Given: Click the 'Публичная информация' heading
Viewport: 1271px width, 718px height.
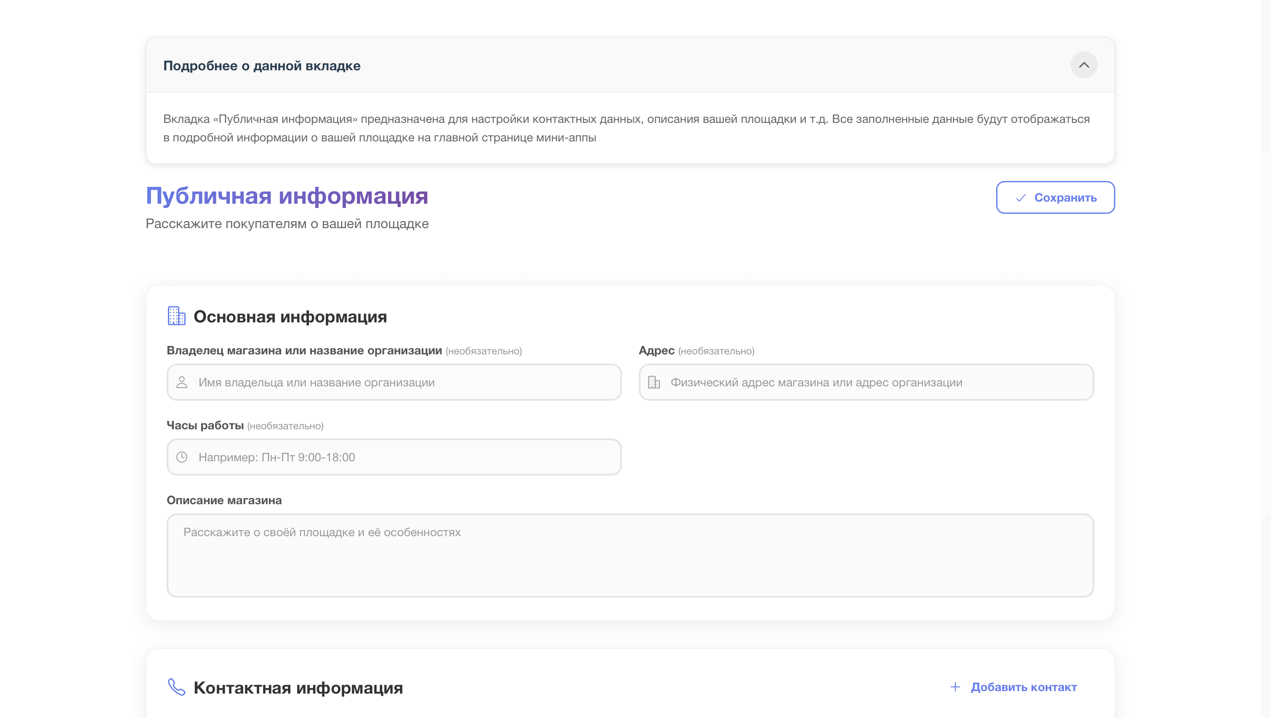Looking at the screenshot, I should click(287, 196).
